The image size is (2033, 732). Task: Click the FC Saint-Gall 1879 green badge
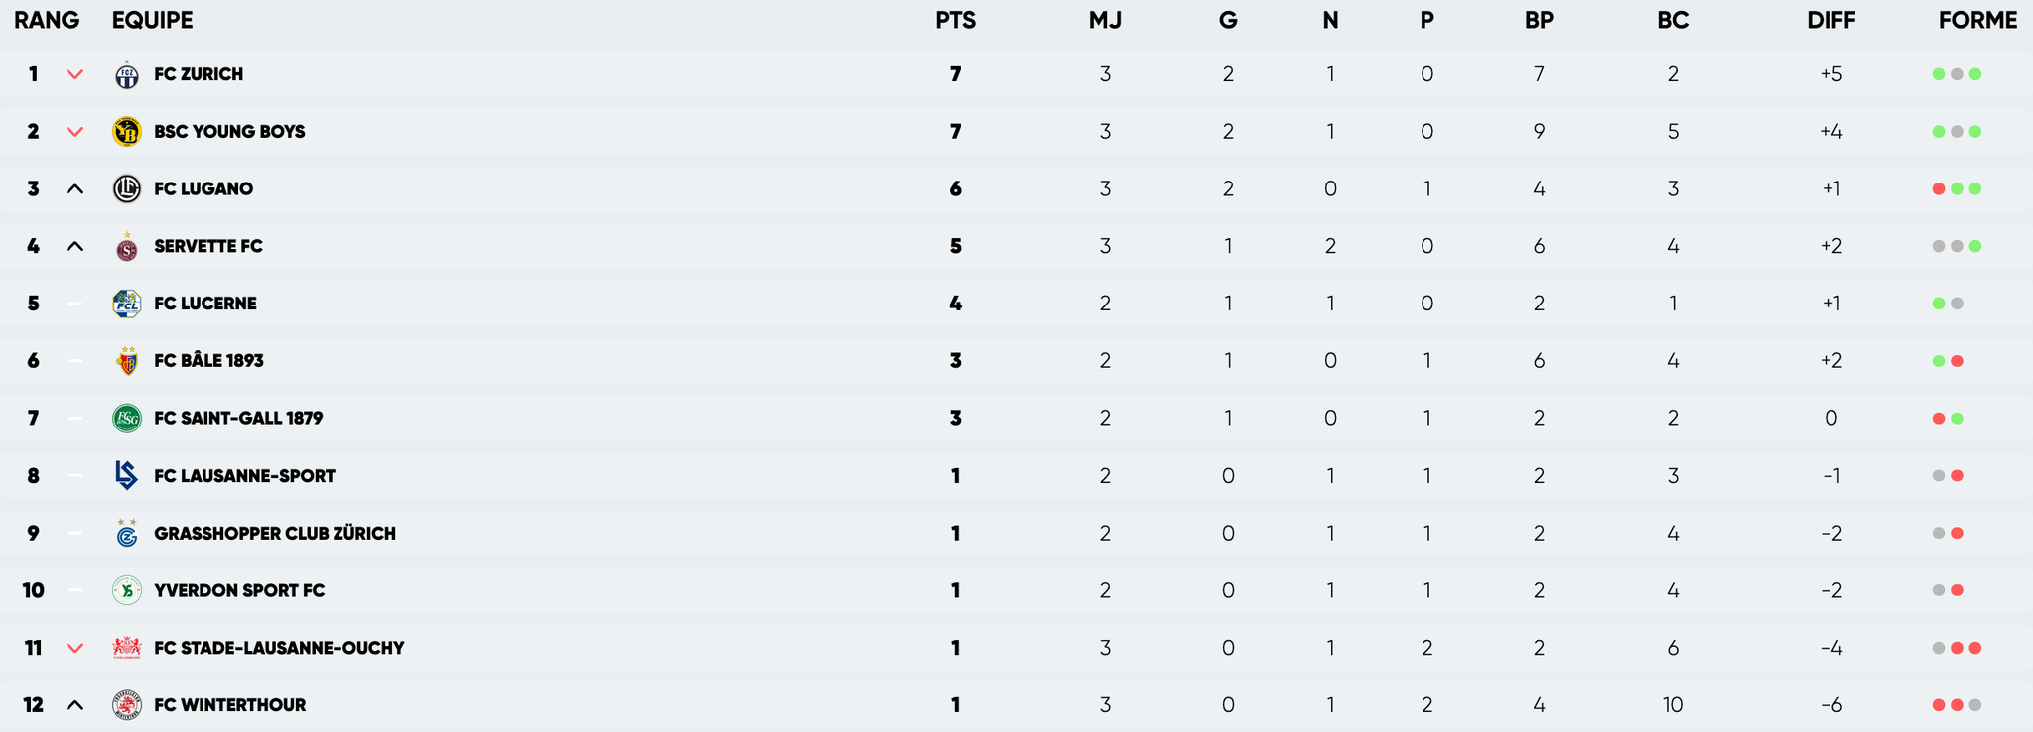point(127,419)
